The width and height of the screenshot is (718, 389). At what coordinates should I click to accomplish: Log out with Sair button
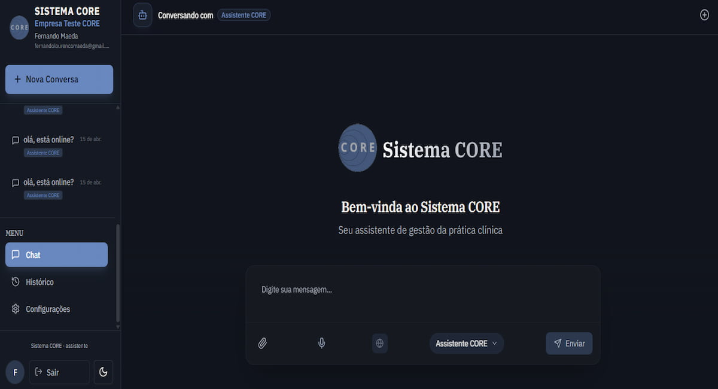point(59,372)
